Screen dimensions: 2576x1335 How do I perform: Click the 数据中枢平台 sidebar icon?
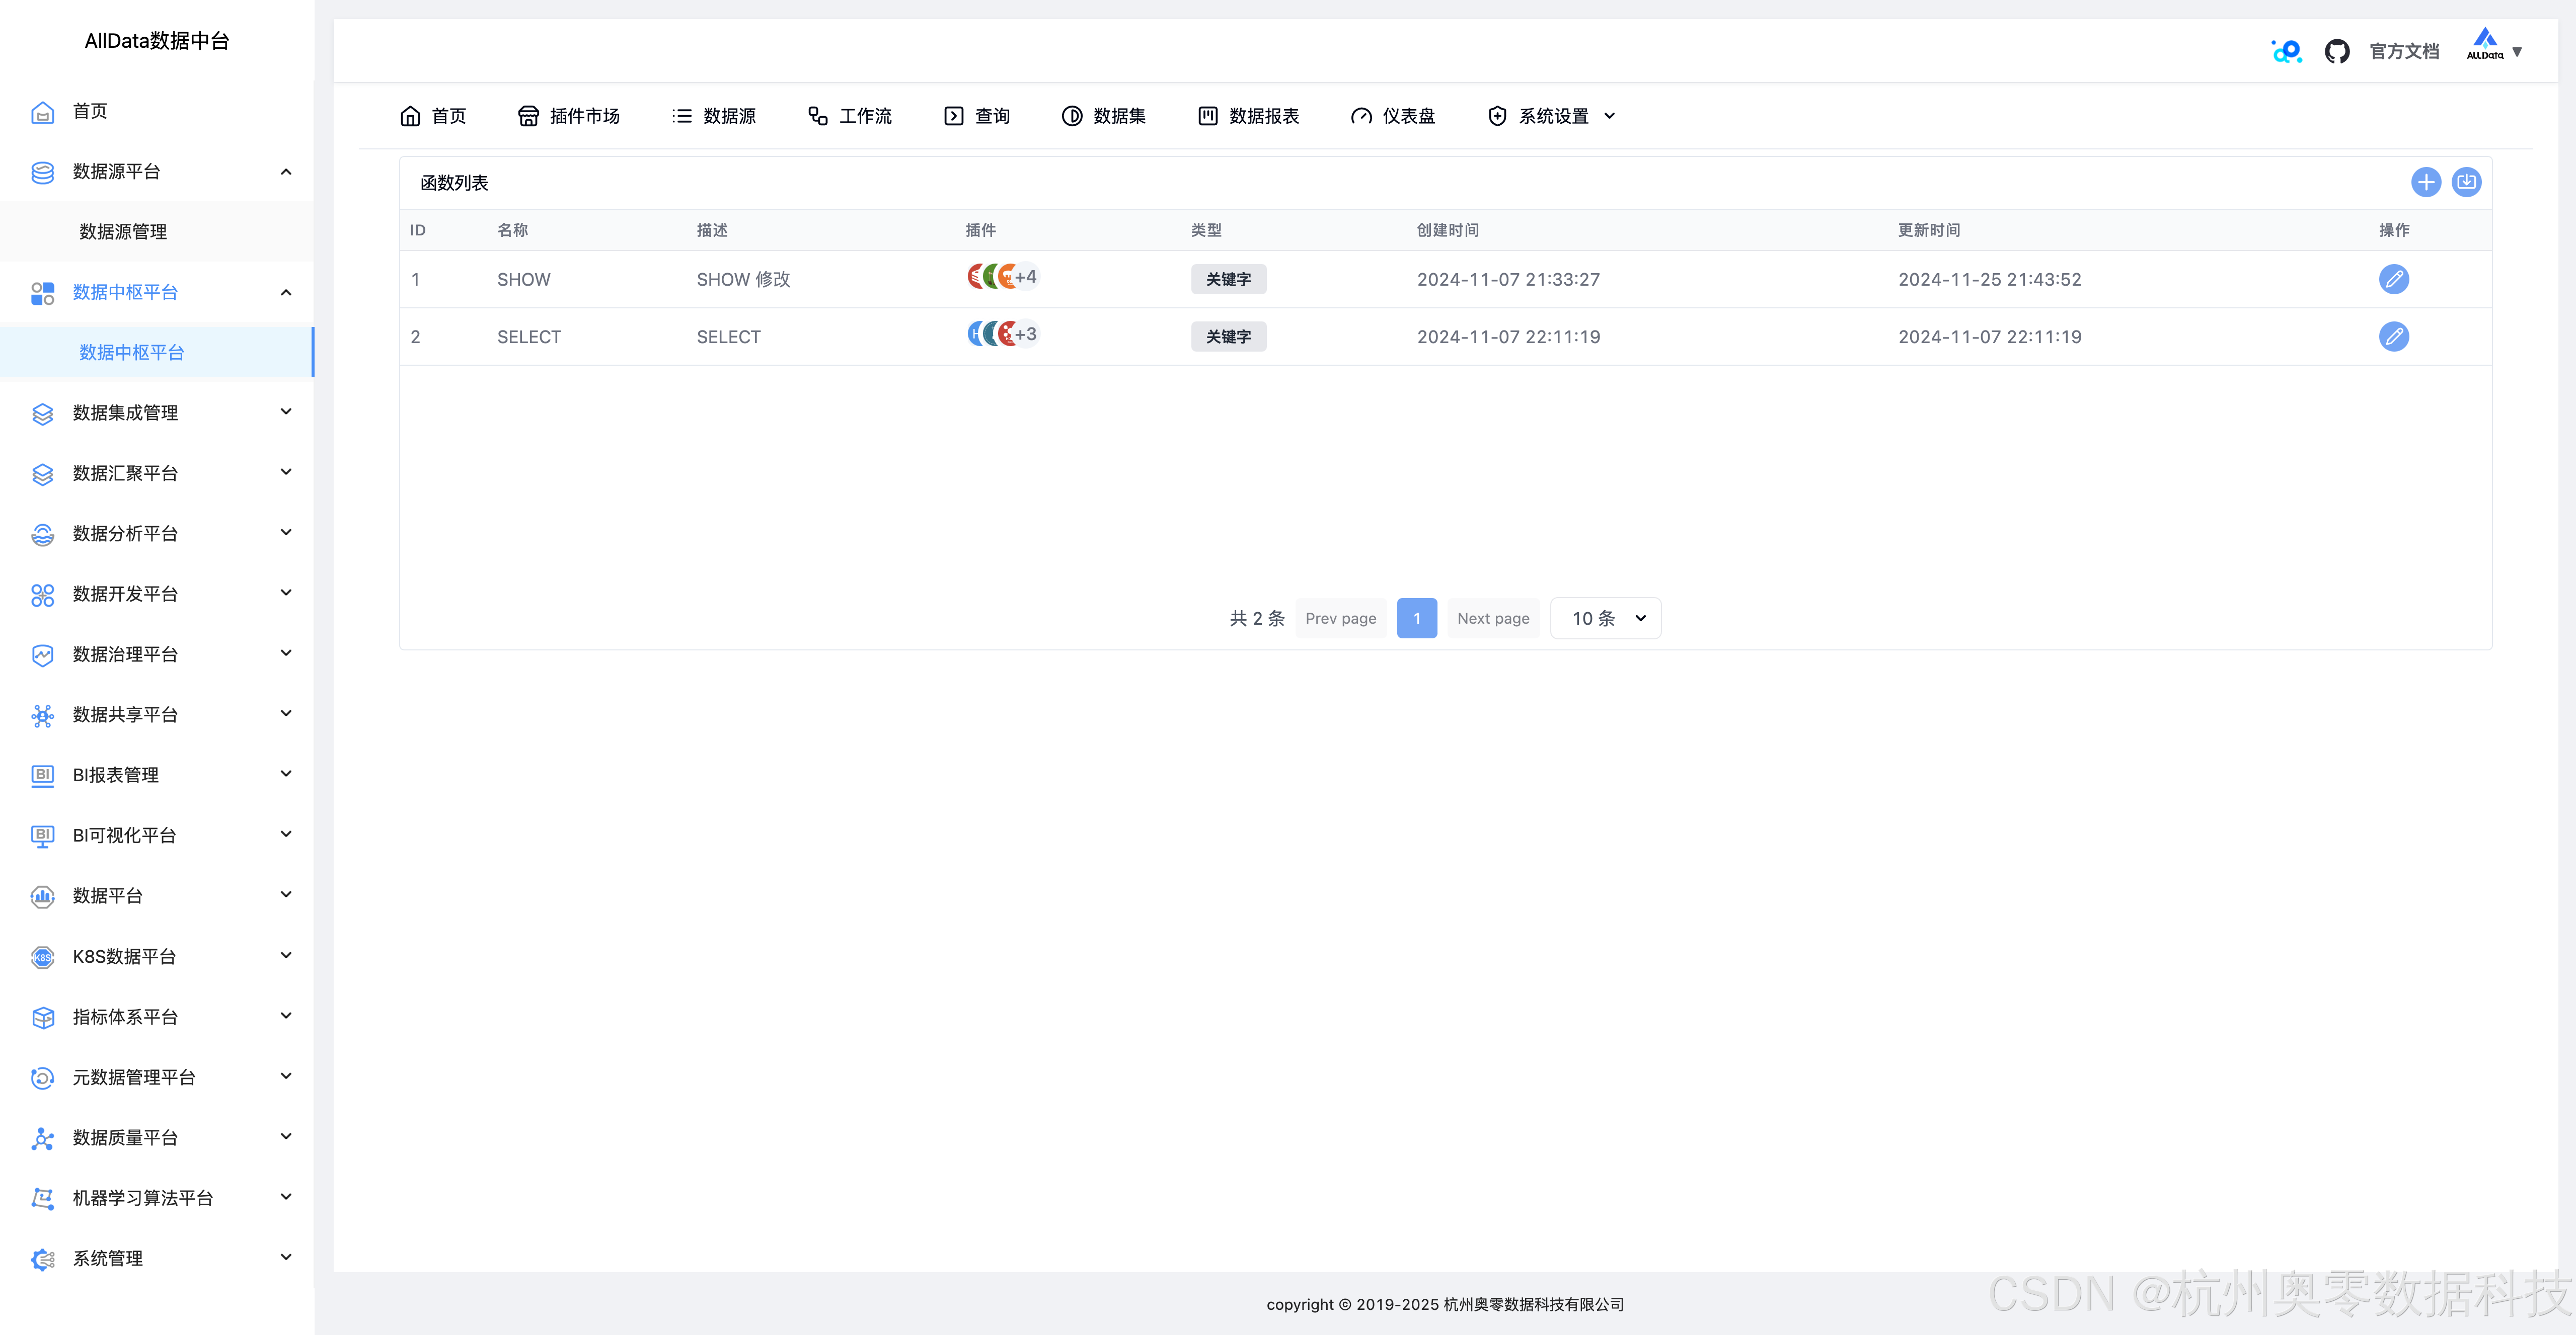[42, 293]
